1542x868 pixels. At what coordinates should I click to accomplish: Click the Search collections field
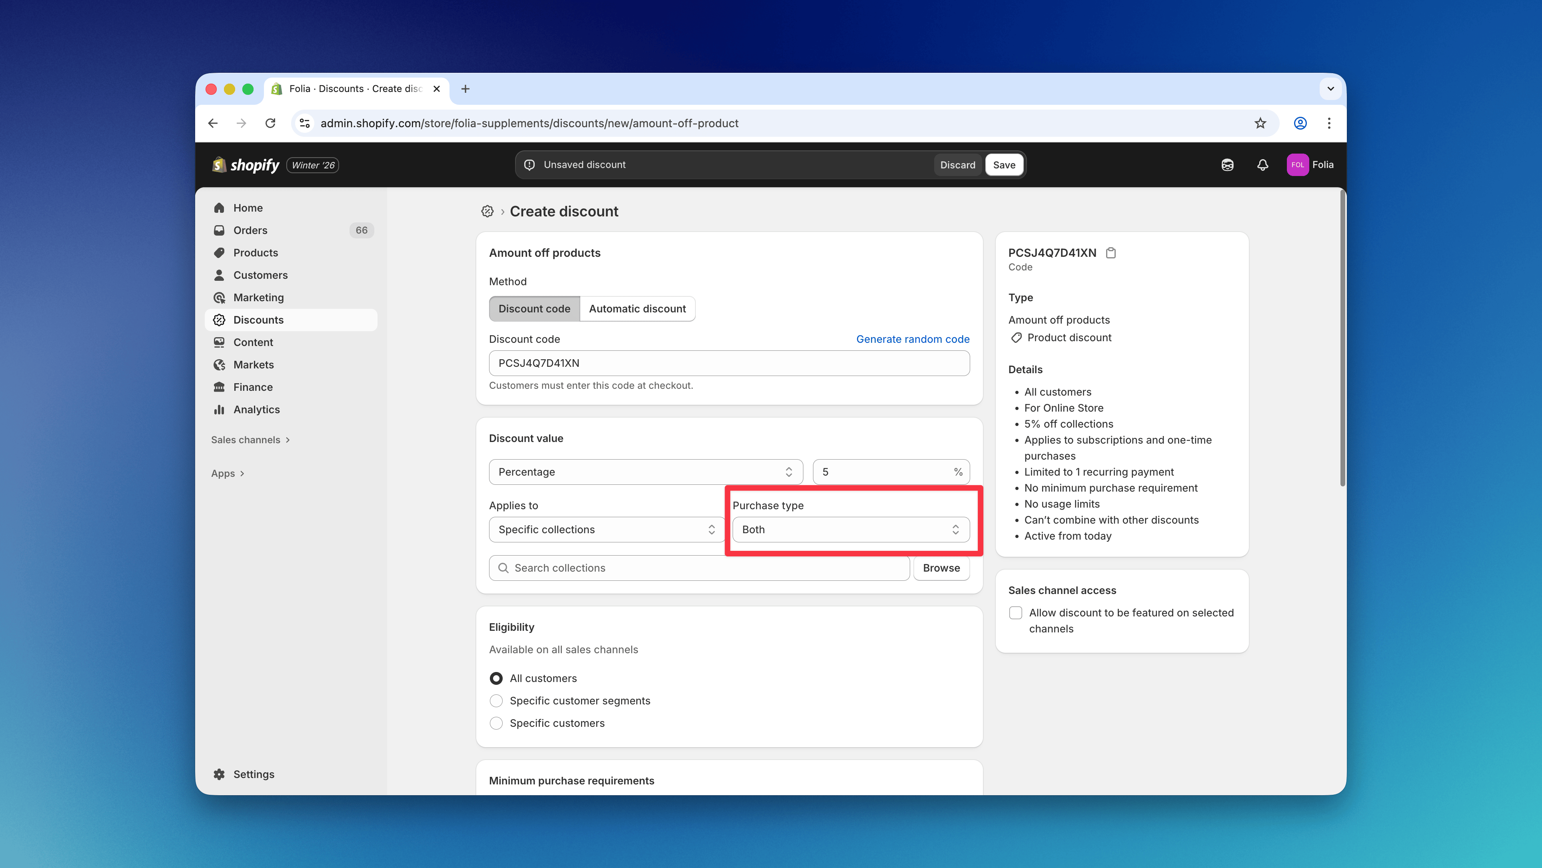[x=699, y=568]
